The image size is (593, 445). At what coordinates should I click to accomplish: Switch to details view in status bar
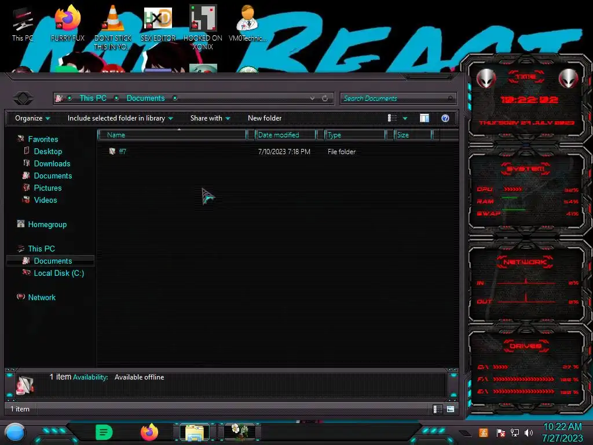click(x=438, y=409)
